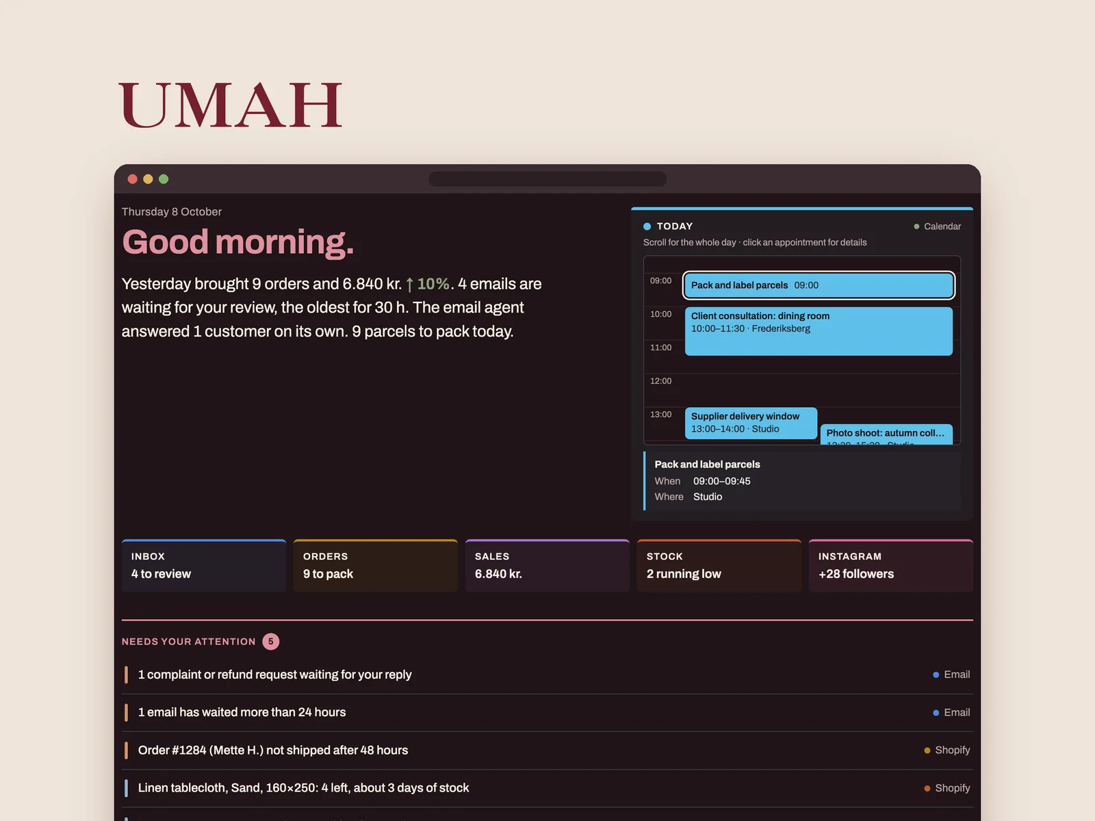1095x821 pixels.
Task: Select the Sales card showing 6.840 kr.
Action: 547,566
